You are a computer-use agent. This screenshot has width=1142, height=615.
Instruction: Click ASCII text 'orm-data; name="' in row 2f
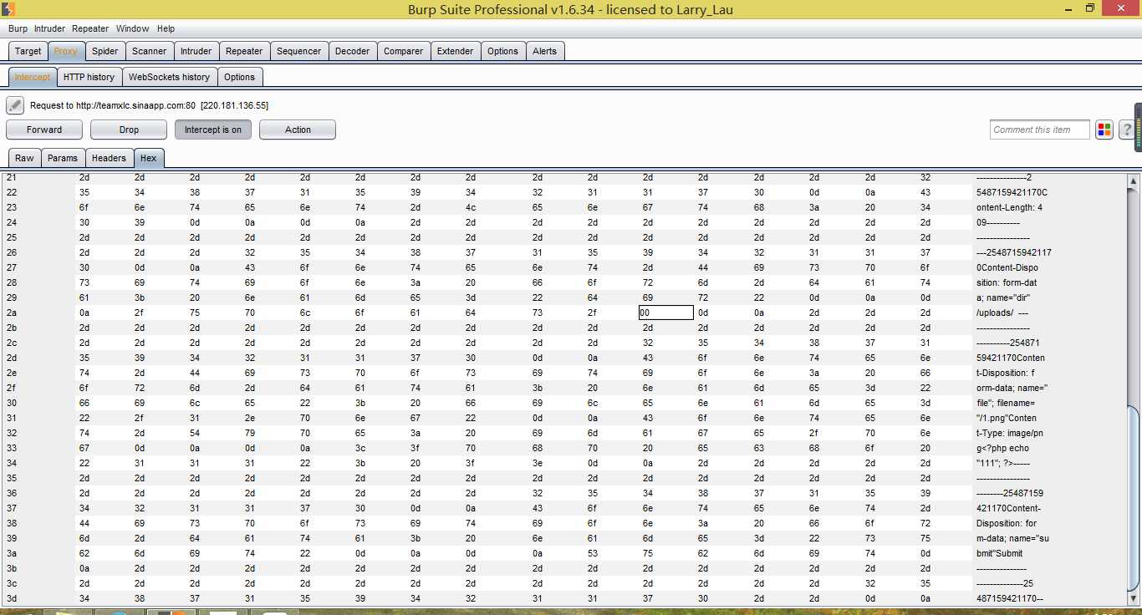point(1012,388)
